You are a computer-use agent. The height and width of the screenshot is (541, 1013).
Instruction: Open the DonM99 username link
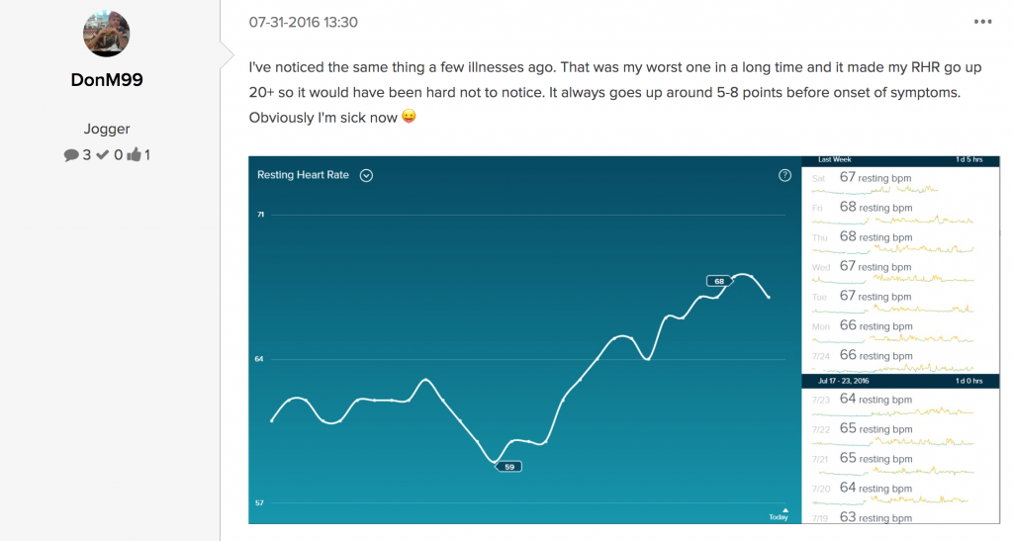(x=107, y=80)
